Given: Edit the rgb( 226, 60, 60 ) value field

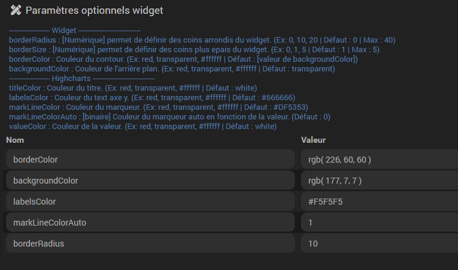Looking at the screenshot, I should pyautogui.click(x=379, y=160).
